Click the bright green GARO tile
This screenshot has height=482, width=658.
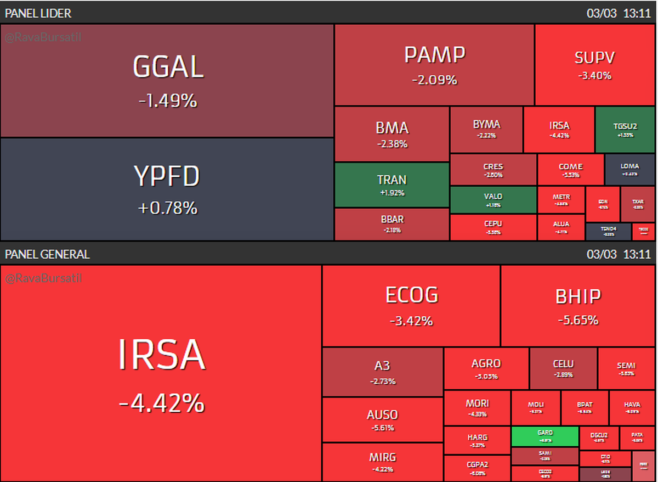coord(544,436)
